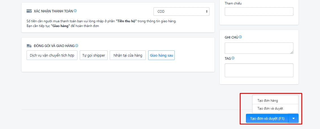The width and height of the screenshot is (320, 129).
Task: Click inside the GHI CHÚ note textarea
Action: point(259,48)
